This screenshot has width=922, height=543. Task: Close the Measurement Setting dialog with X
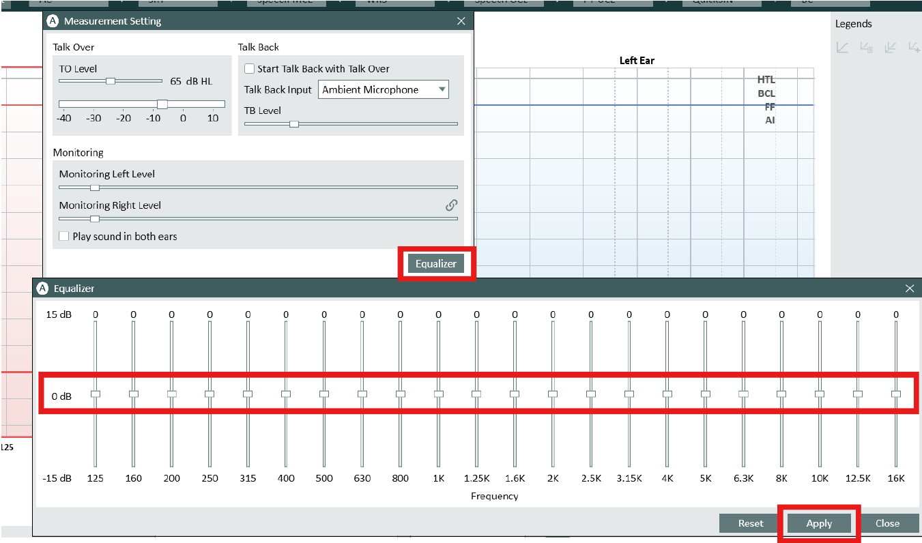[x=461, y=21]
